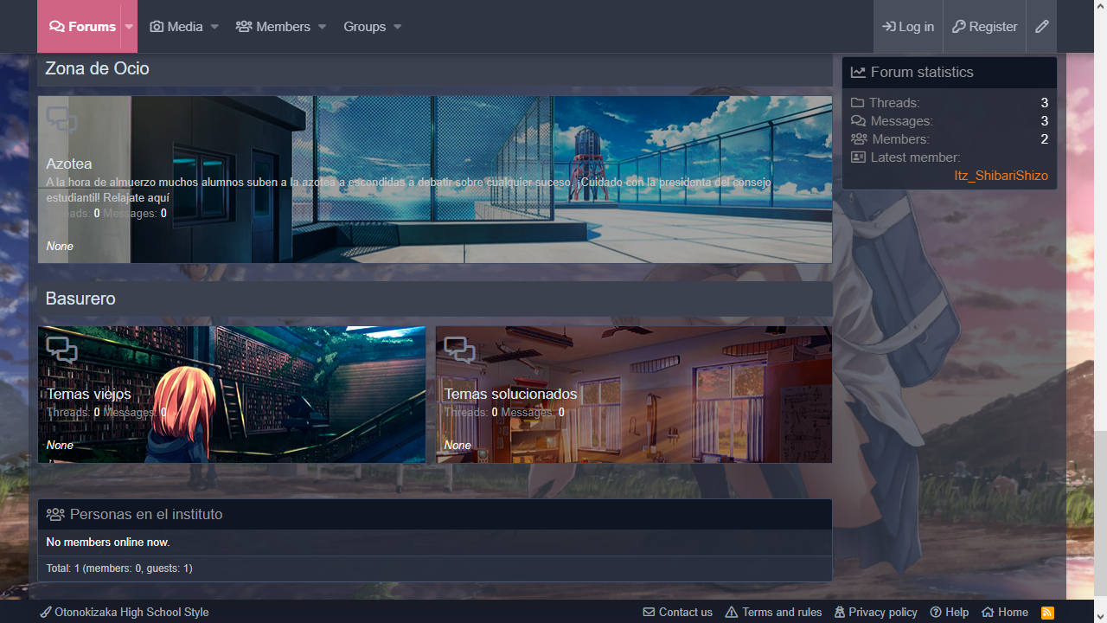Click the Log in button
This screenshot has height=623, width=1107.
(x=908, y=27)
